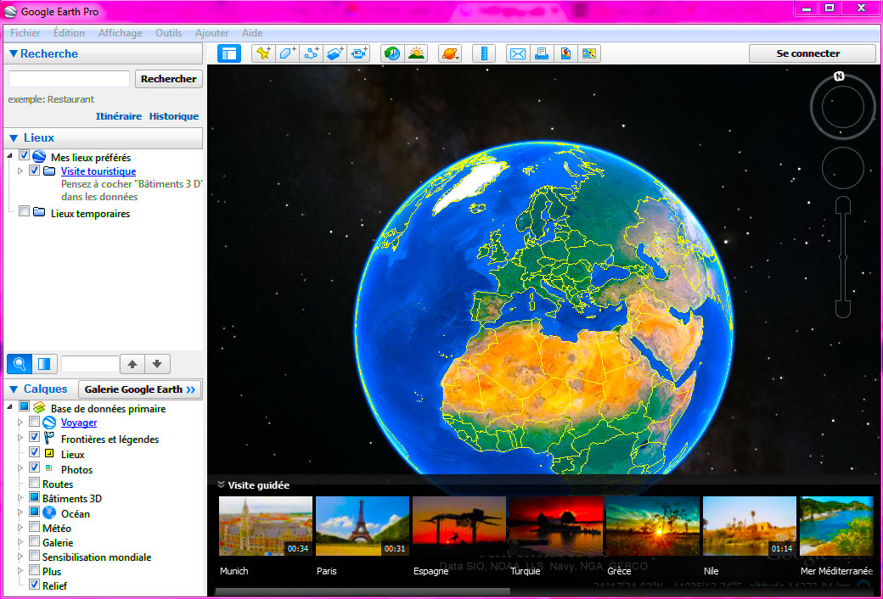Screen dimensions: 883x599
Task: Enable the Voyager layer checkbox
Action: (x=34, y=422)
